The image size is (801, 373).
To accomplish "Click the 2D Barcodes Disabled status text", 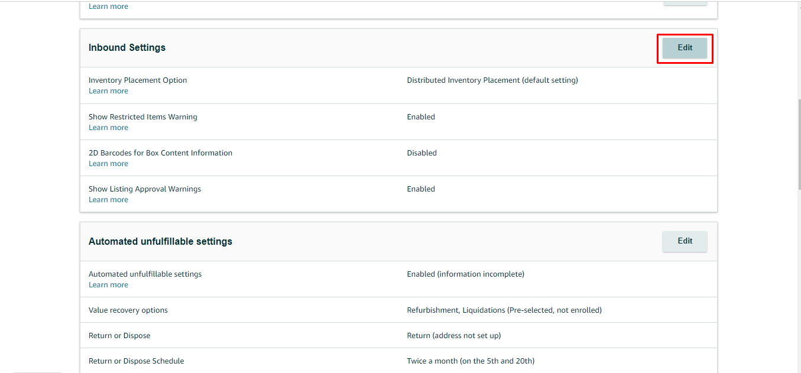I will coord(421,153).
